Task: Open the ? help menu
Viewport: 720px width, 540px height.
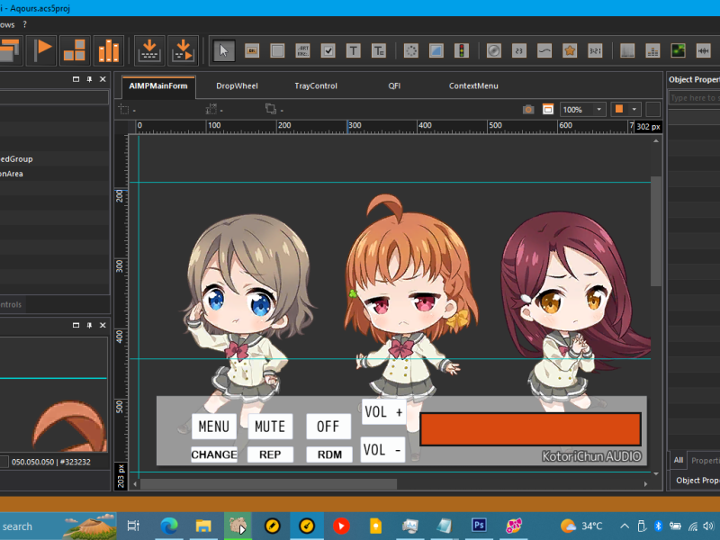Action: click(25, 24)
